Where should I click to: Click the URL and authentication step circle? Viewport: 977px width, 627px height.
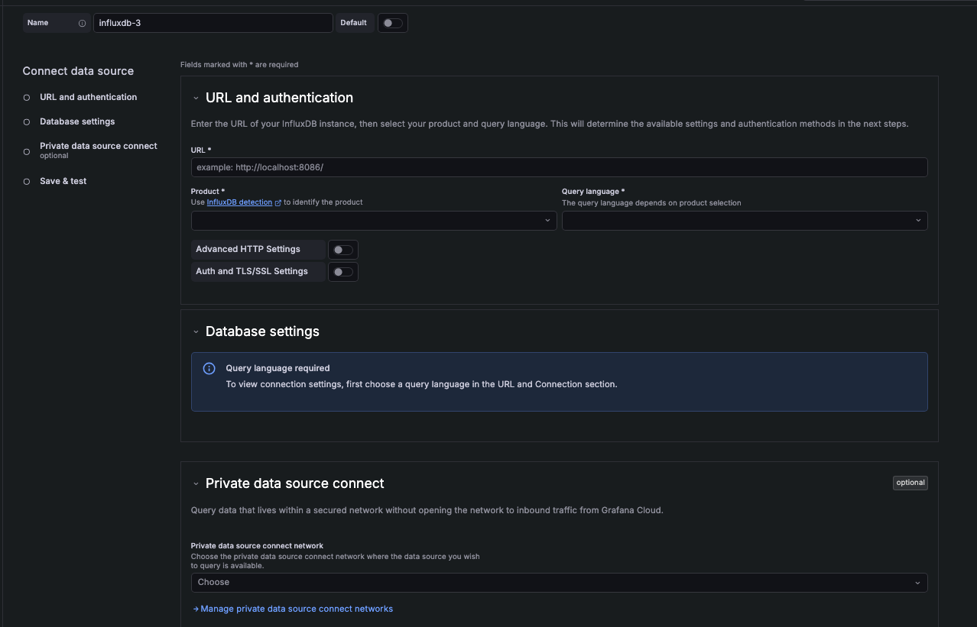[28, 97]
